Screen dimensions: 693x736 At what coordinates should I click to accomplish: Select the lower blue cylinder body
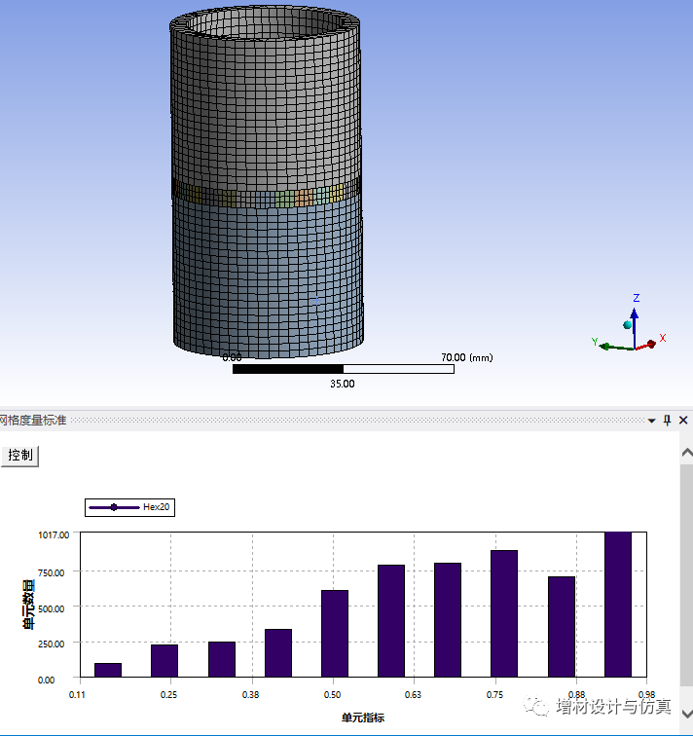tap(269, 276)
